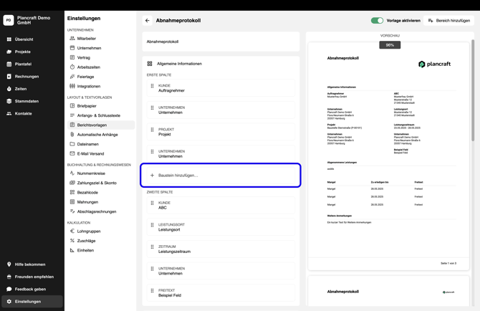Toggle the Vorlage aktivieren switch
The width and height of the screenshot is (480, 311).
(x=377, y=21)
